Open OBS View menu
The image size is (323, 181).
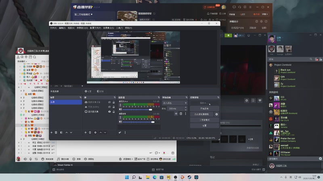(71, 28)
